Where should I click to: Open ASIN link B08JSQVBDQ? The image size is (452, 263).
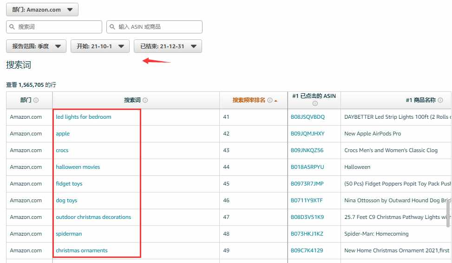tap(308, 117)
